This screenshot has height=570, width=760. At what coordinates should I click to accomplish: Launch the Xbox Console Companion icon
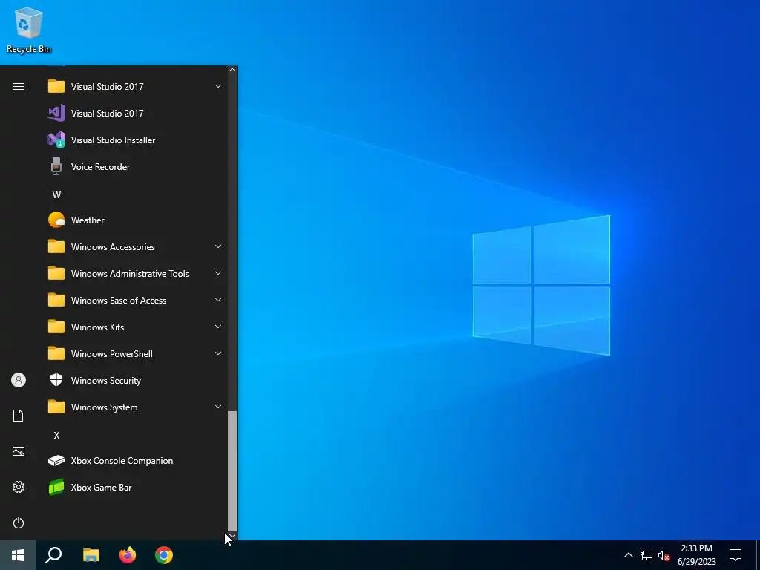56,460
